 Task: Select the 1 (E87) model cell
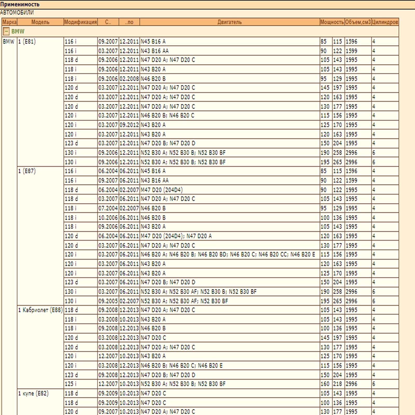click(x=27, y=171)
